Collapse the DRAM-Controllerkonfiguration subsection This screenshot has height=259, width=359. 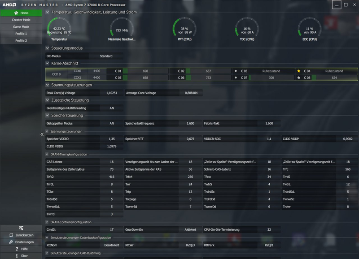pyautogui.click(x=47, y=222)
